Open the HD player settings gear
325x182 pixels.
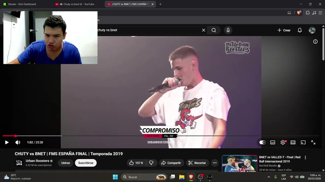tap(283, 143)
